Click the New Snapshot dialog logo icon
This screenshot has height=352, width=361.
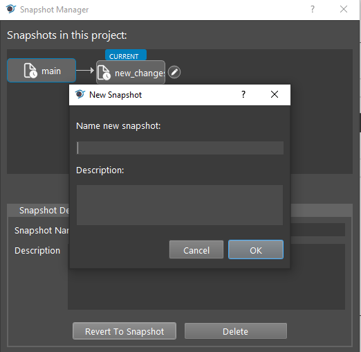80,94
